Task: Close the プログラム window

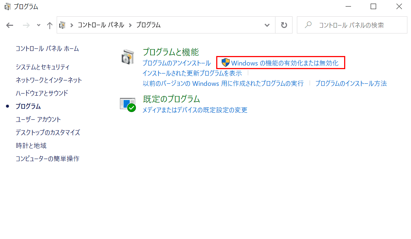Action: 399,6
